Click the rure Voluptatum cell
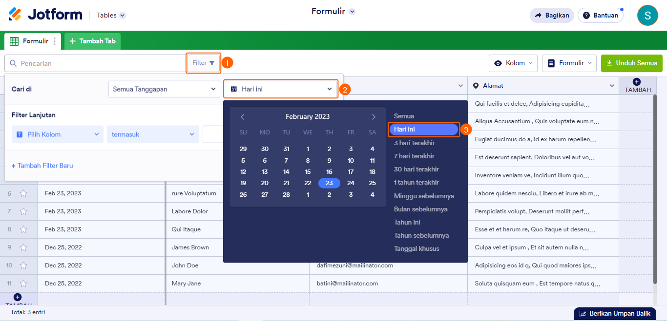The image size is (667, 321). click(194, 193)
